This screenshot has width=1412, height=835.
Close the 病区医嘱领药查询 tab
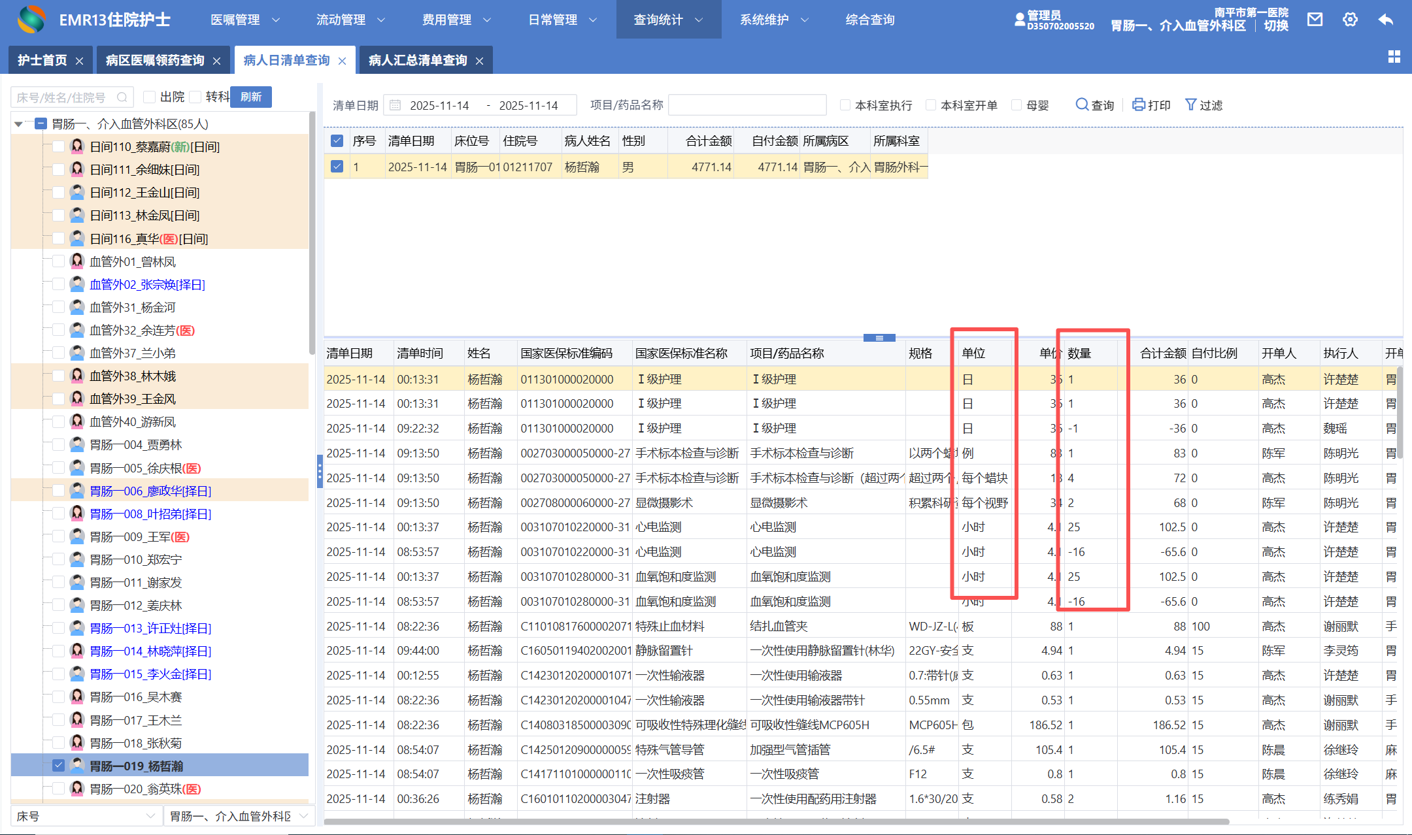click(216, 61)
